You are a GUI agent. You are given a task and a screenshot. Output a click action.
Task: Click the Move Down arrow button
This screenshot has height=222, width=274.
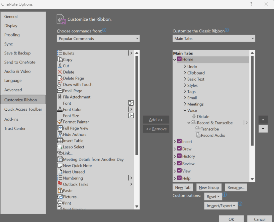click(263, 129)
